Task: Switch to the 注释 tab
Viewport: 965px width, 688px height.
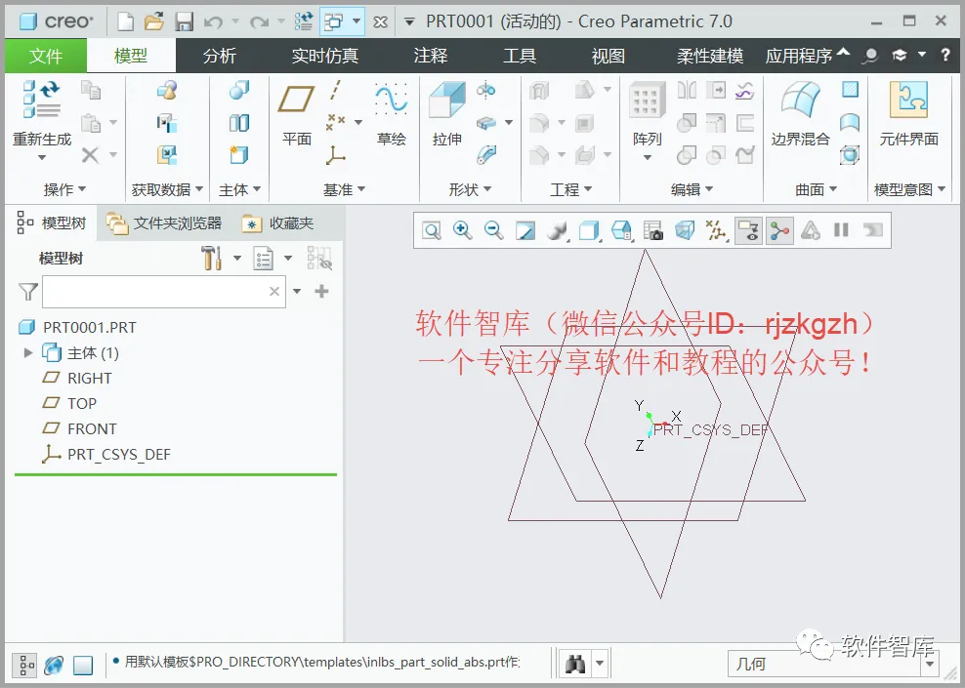Action: [430, 56]
